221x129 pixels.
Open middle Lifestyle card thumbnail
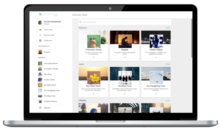pyautogui.click(x=125, y=110)
